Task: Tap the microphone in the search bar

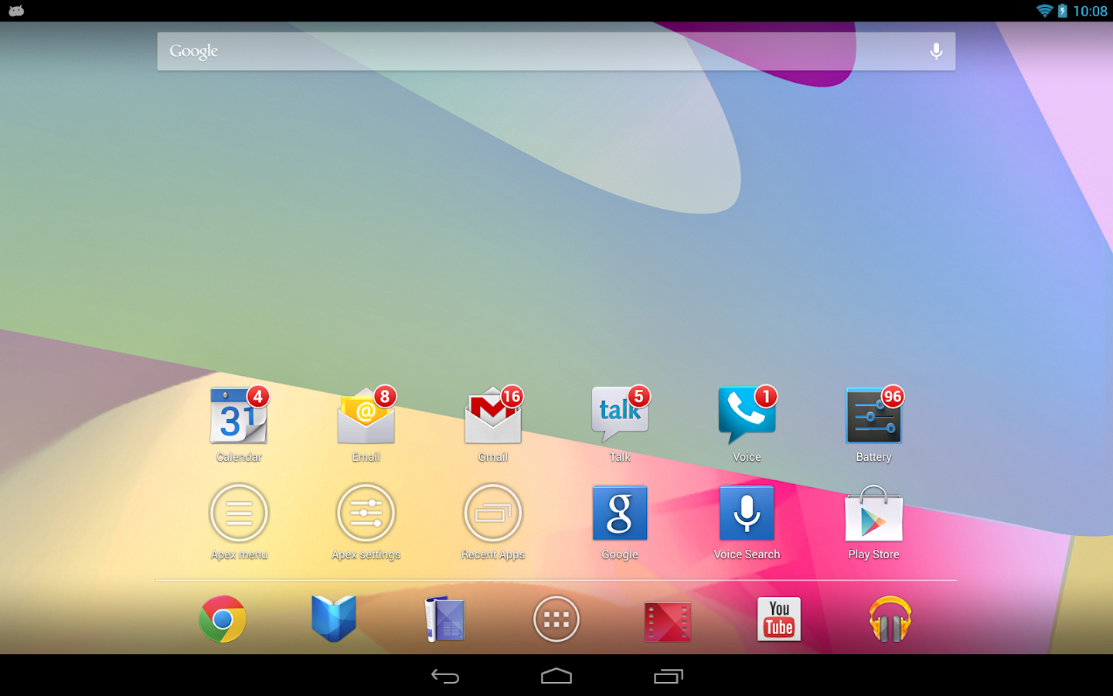Action: tap(936, 51)
